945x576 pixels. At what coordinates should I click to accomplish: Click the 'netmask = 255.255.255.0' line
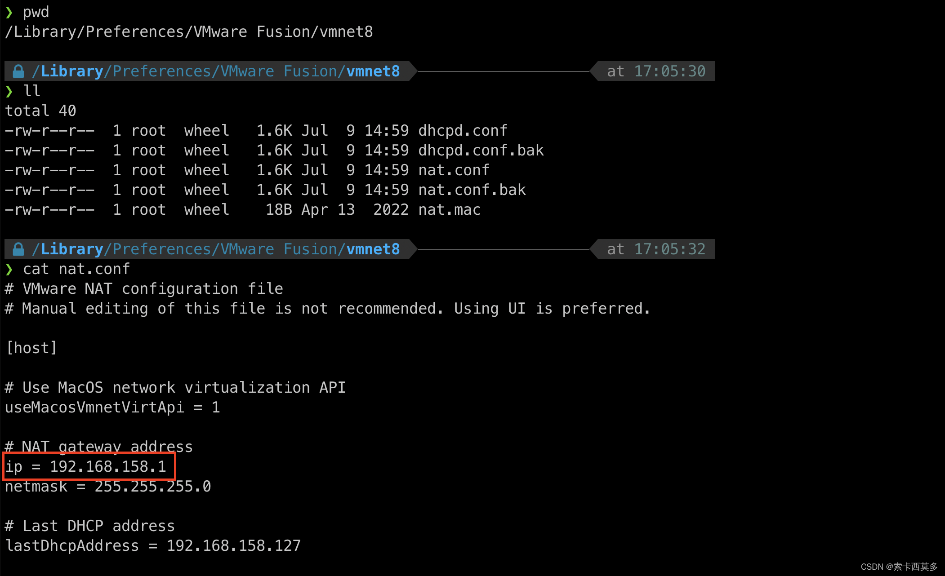108,486
